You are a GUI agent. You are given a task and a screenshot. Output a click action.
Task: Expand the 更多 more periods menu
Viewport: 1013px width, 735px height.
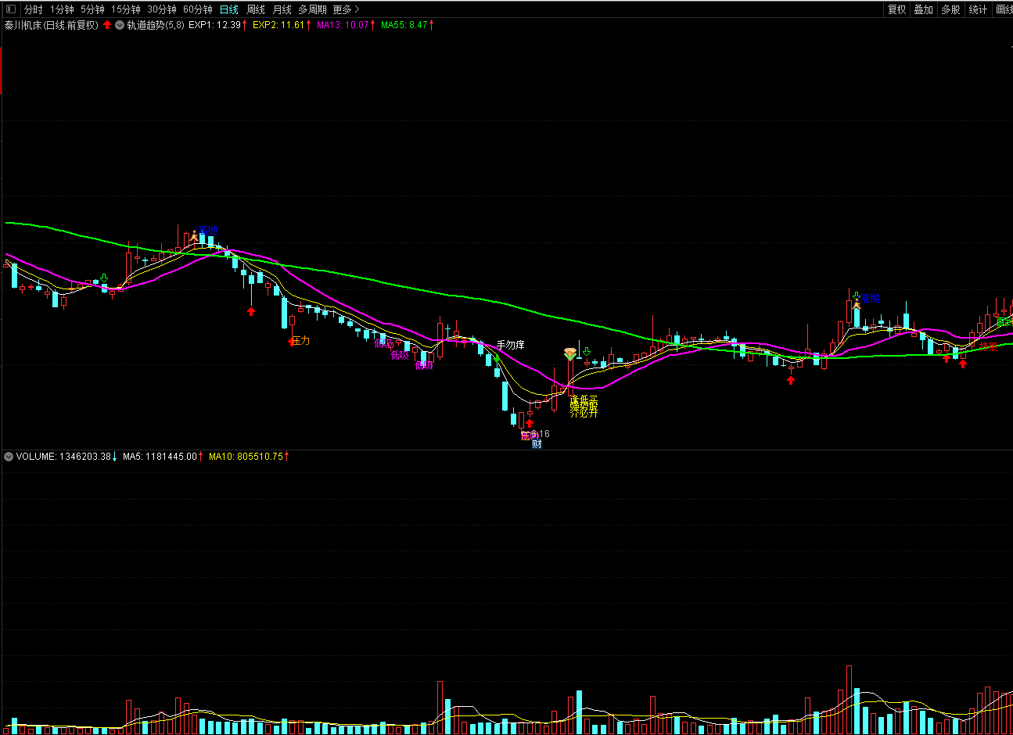pyautogui.click(x=346, y=9)
